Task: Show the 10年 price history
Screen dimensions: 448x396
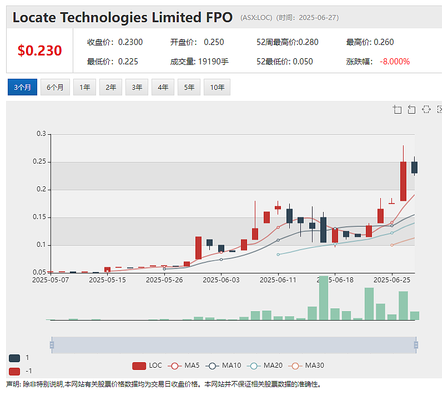Action: [217, 87]
